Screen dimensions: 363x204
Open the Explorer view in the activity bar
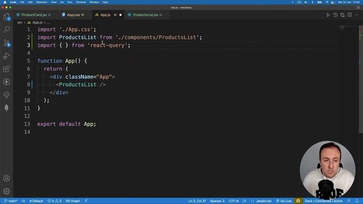tap(6, 17)
